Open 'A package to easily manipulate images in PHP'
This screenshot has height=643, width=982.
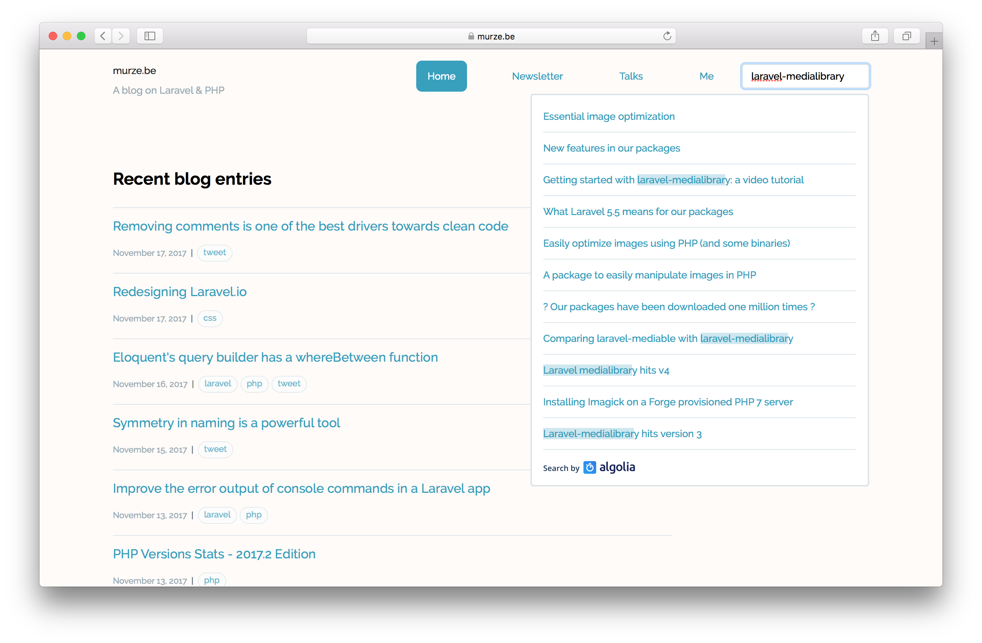click(649, 275)
